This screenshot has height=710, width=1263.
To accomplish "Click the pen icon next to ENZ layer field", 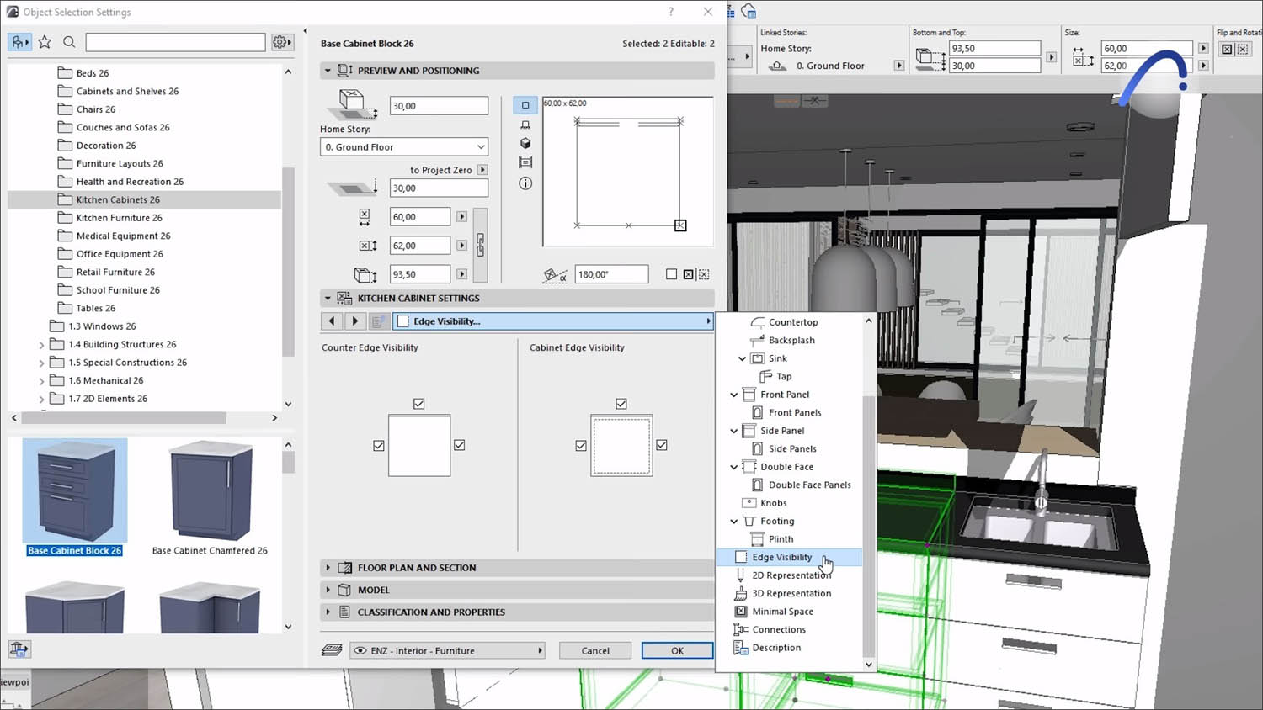I will point(333,649).
